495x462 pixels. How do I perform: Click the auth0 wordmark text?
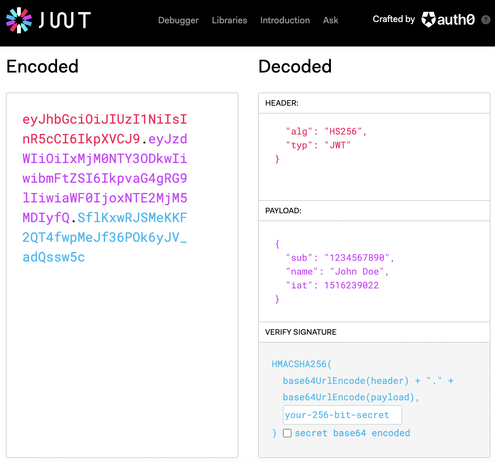coord(456,20)
